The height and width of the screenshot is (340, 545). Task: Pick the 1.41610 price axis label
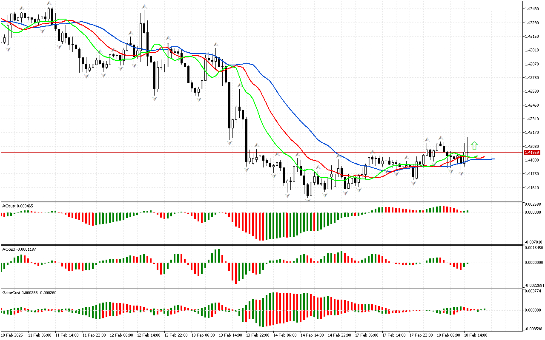[532, 187]
